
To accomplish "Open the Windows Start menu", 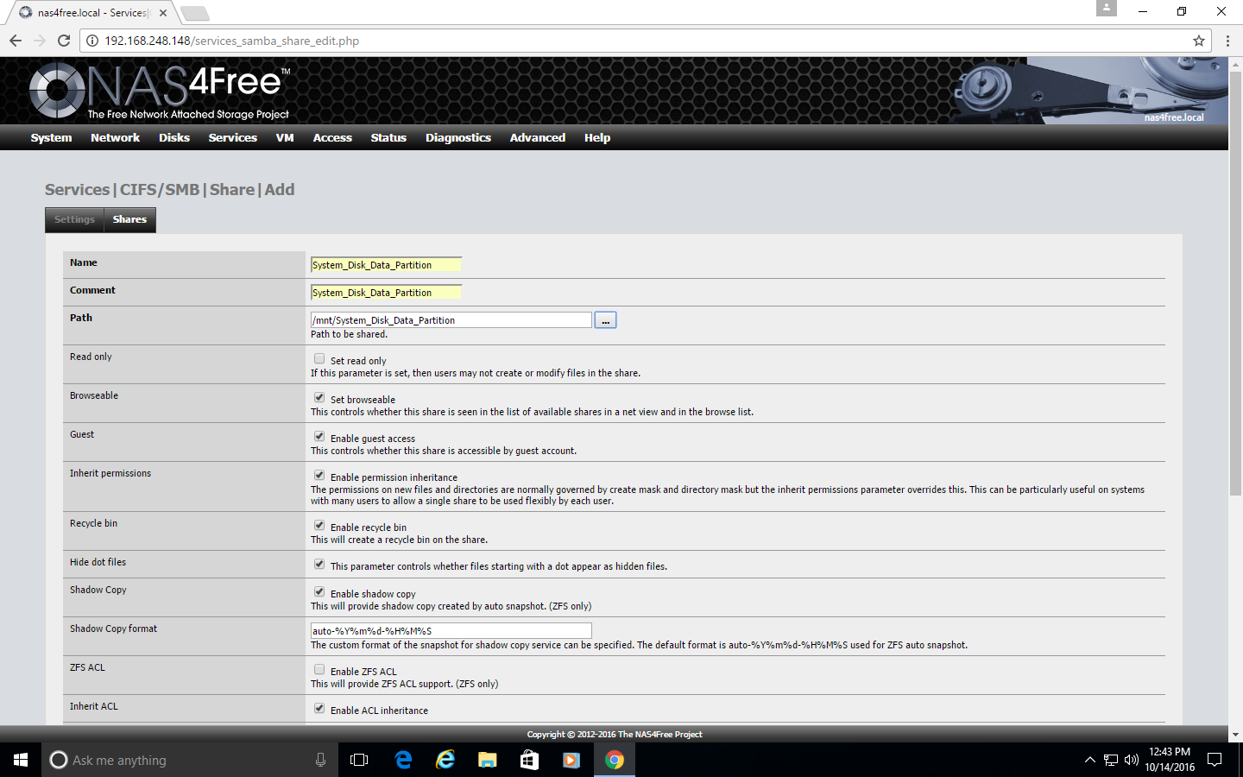I will (x=21, y=760).
